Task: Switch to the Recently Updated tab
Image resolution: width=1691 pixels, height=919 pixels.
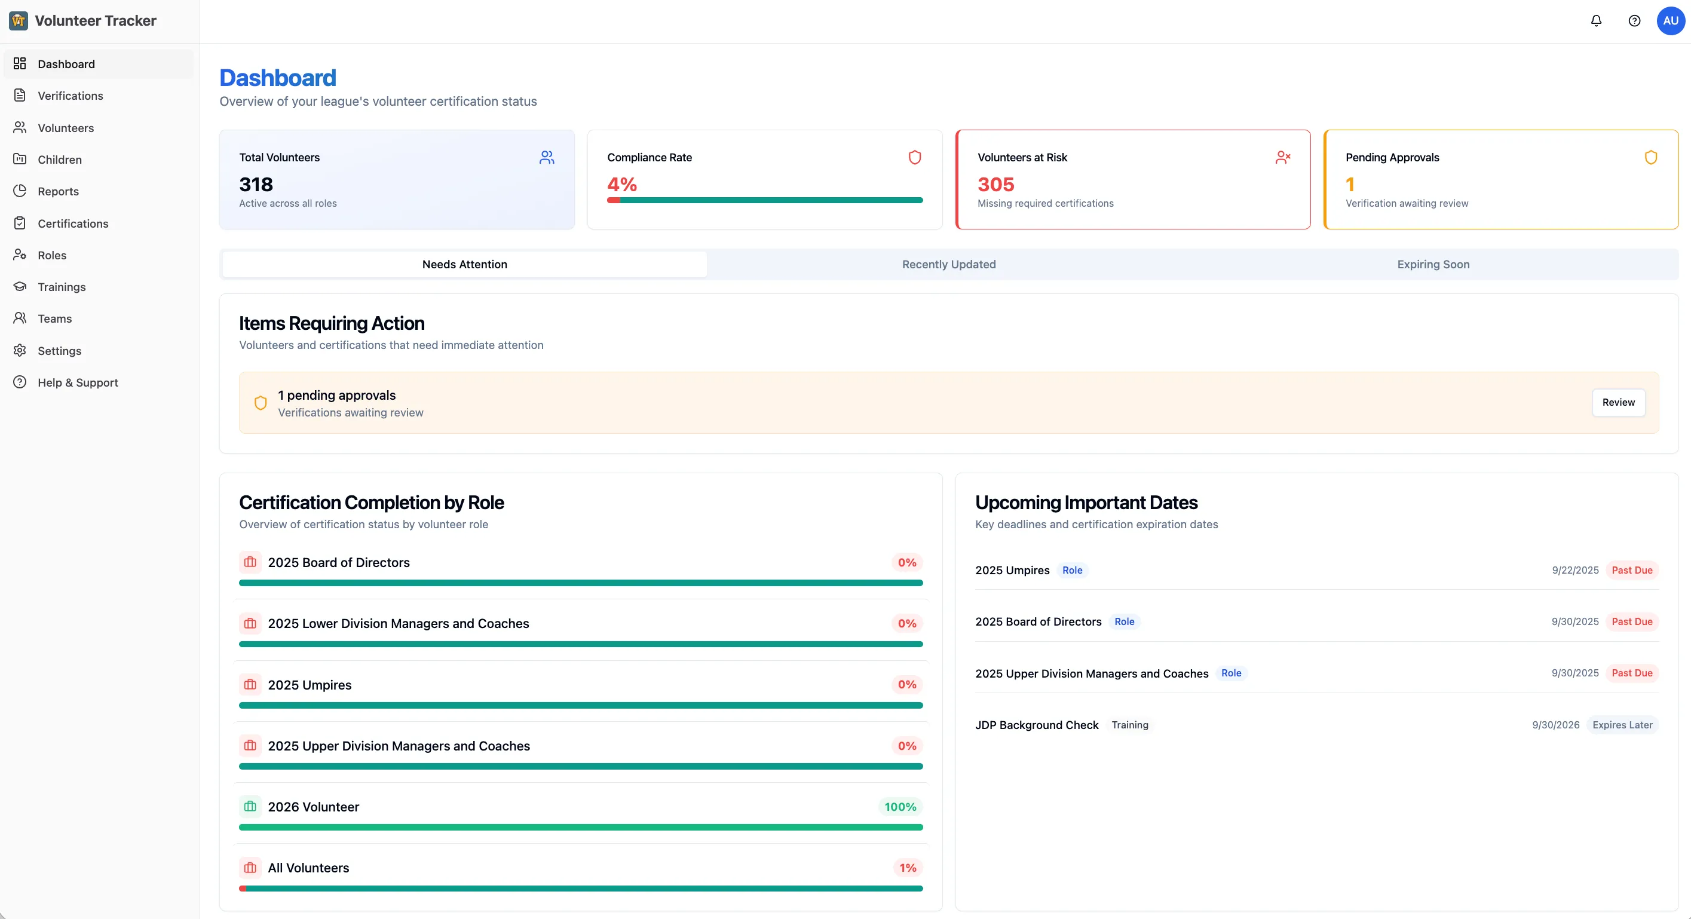Action: tap(948, 265)
